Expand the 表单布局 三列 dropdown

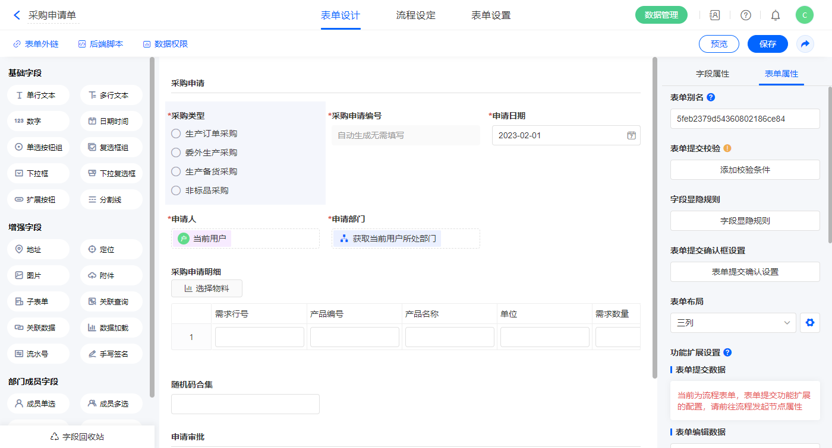pos(733,323)
